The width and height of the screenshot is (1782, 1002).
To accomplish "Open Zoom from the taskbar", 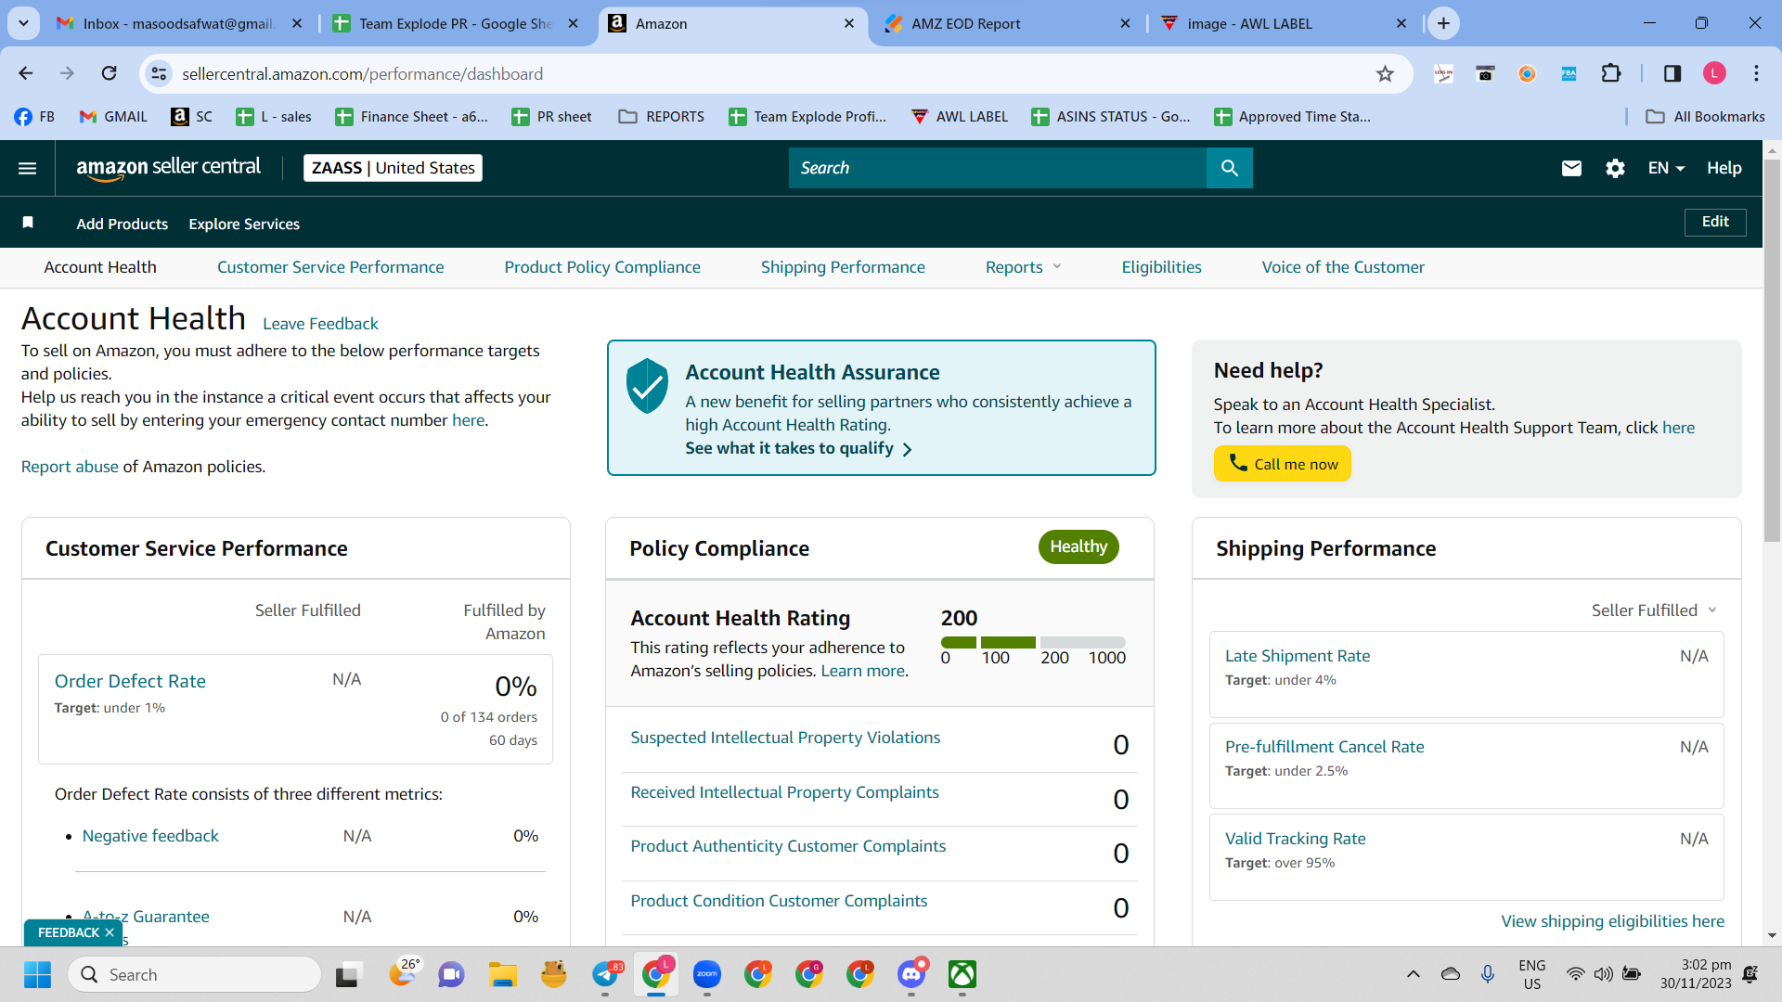I will click(x=706, y=974).
